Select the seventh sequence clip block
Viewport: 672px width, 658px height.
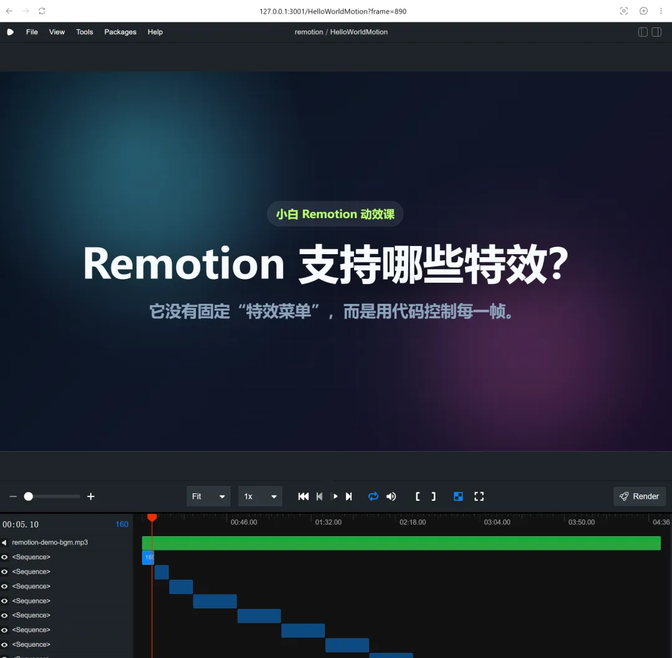tap(347, 645)
